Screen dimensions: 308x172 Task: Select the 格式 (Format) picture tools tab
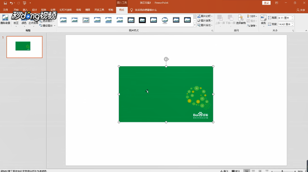(122, 10)
